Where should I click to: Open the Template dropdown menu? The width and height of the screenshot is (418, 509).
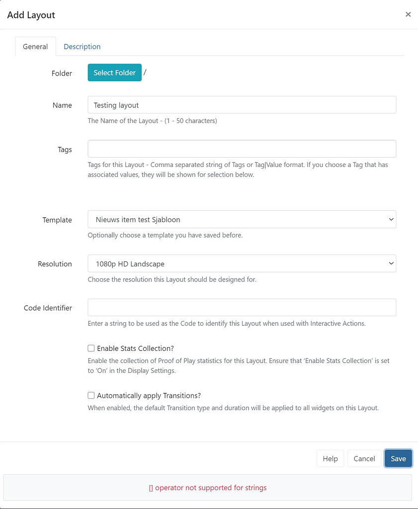[242, 219]
